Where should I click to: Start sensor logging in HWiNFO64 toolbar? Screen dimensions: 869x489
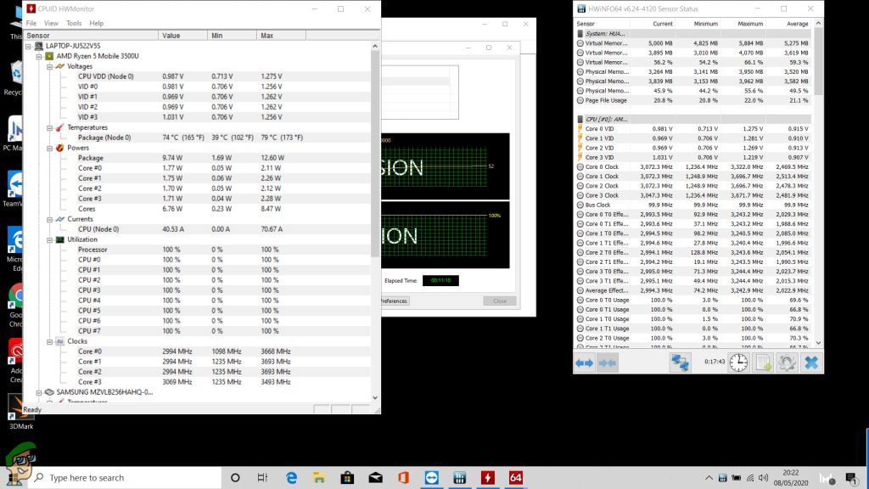point(763,363)
